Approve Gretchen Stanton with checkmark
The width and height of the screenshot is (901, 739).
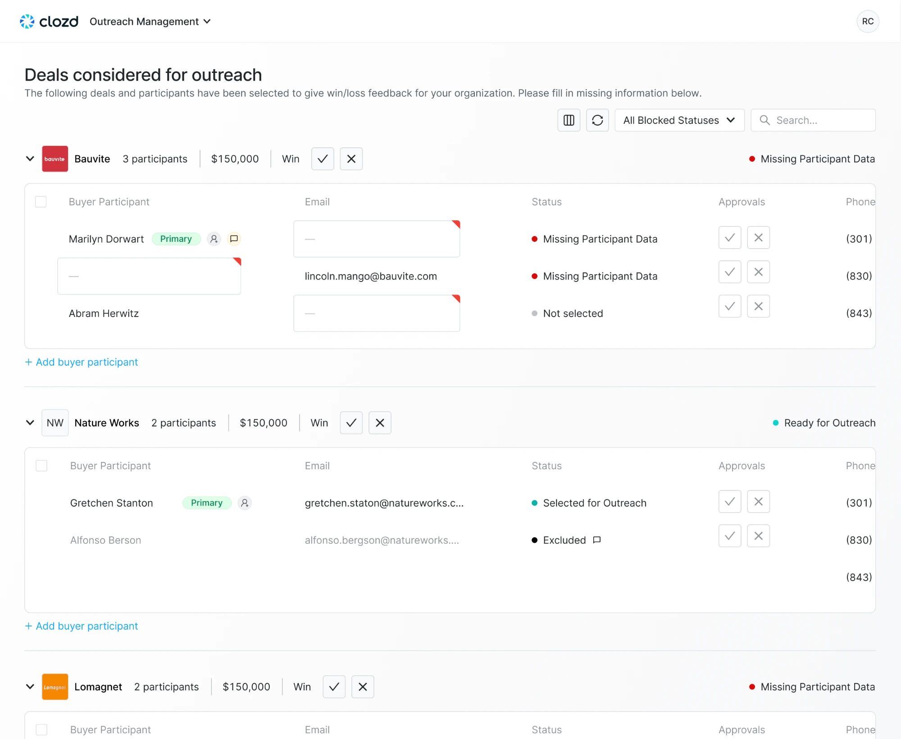pos(730,501)
